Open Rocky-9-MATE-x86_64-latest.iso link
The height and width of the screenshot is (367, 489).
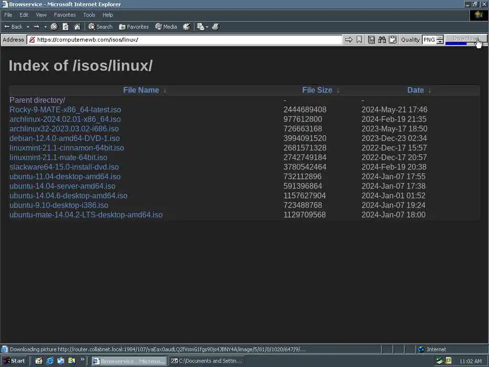click(x=65, y=109)
